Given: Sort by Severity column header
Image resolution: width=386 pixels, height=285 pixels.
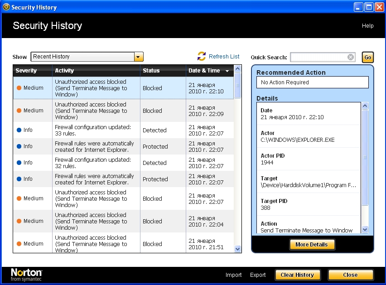Looking at the screenshot, I should coord(33,71).
